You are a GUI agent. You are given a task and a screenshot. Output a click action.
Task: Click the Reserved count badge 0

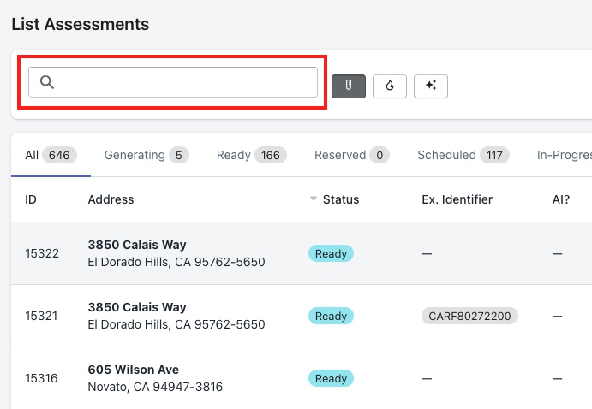coord(380,156)
